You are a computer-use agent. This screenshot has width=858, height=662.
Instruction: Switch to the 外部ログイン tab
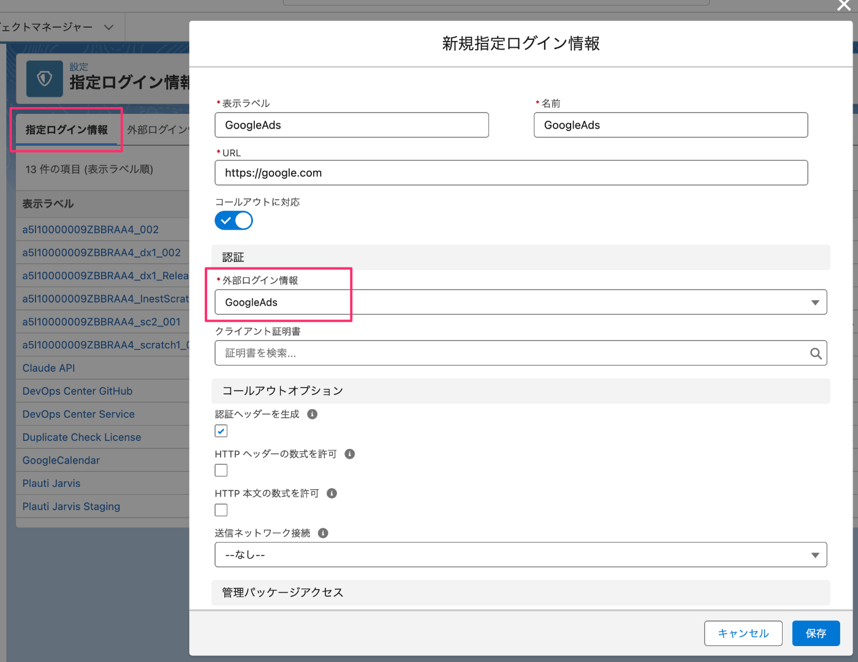158,130
